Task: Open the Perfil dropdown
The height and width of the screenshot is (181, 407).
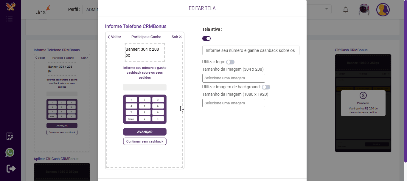Action: click(x=90, y=10)
